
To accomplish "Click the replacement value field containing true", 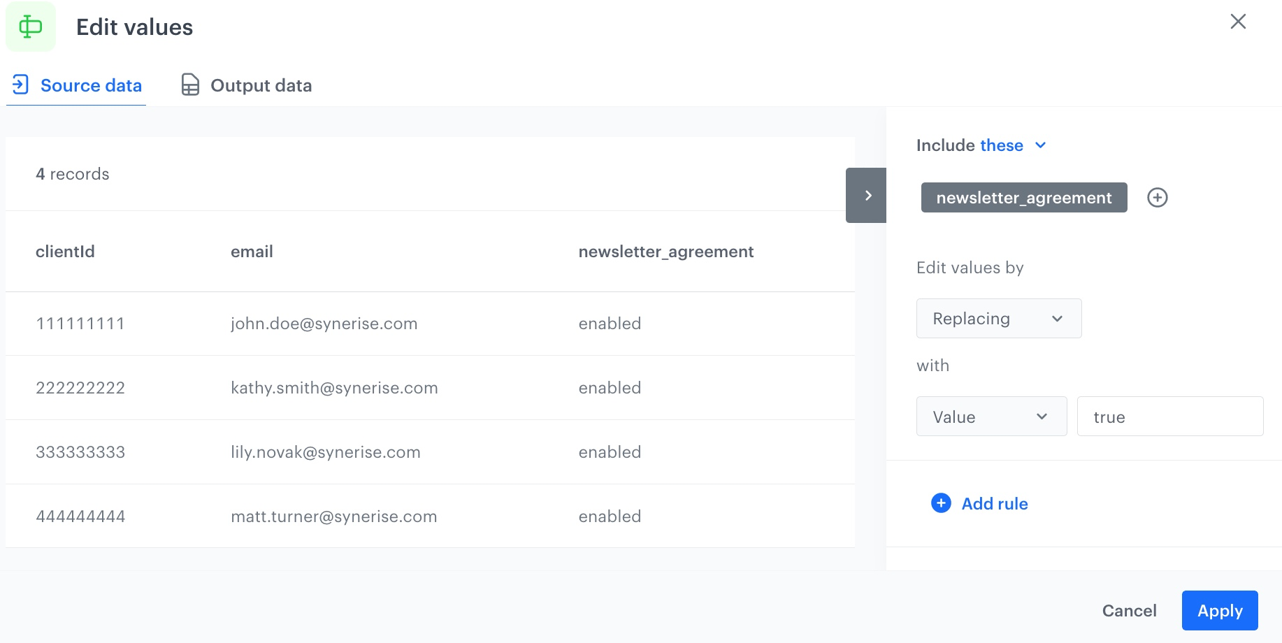I will 1169,417.
